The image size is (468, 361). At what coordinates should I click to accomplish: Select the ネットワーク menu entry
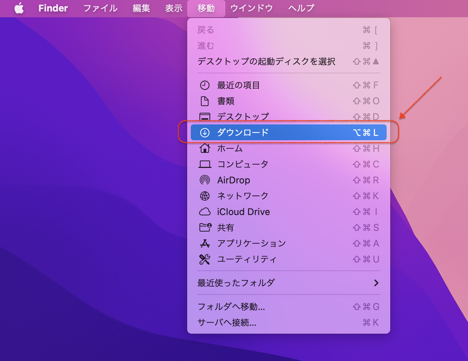click(x=288, y=196)
